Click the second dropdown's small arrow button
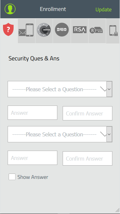The image size is (120, 214). tap(109, 134)
